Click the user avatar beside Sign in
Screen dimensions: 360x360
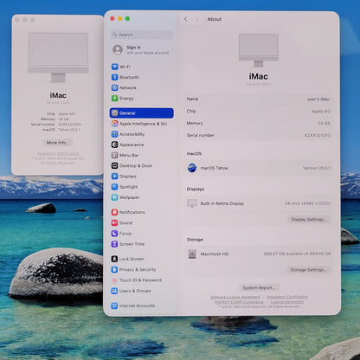(x=118, y=49)
